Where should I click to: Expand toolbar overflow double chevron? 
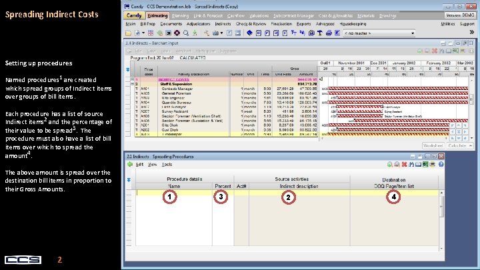(x=472, y=32)
